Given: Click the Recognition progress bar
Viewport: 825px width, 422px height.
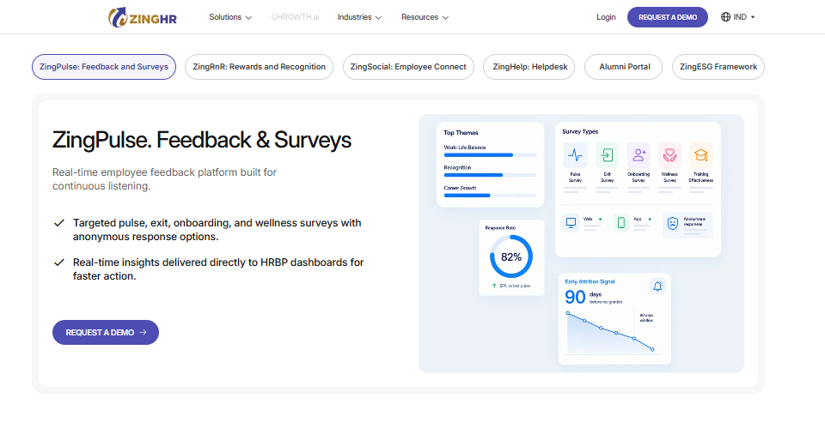Looking at the screenshot, I should click(491, 175).
